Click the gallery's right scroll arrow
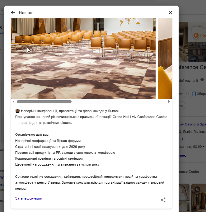 [x=169, y=102]
